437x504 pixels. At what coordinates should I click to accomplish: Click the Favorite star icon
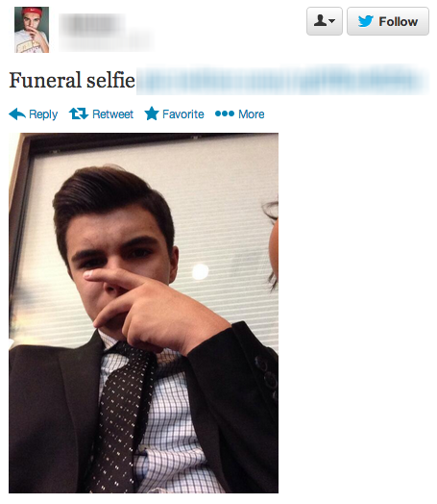click(x=152, y=113)
